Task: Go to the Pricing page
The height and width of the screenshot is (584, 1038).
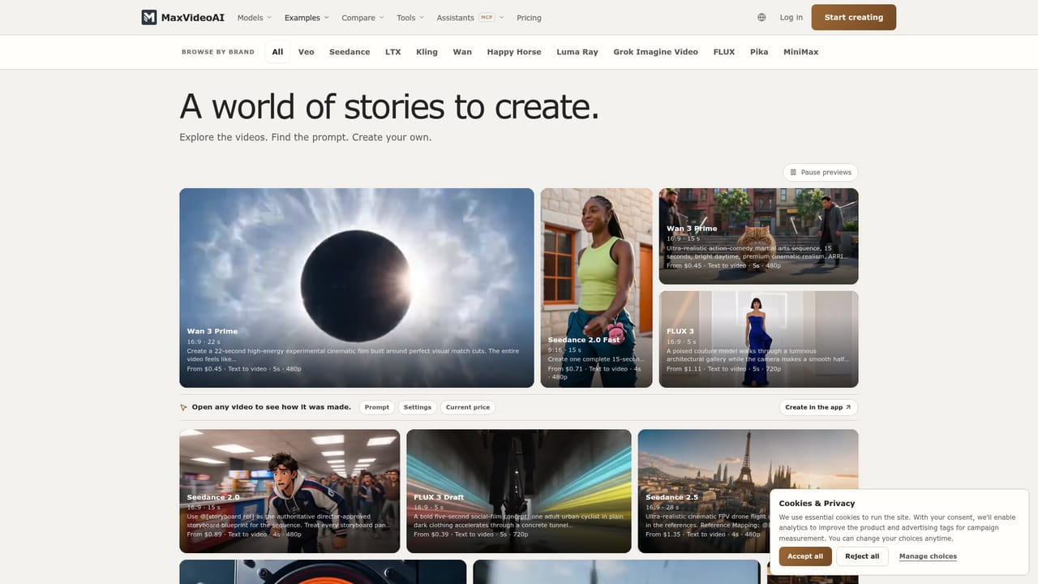Action: (529, 17)
